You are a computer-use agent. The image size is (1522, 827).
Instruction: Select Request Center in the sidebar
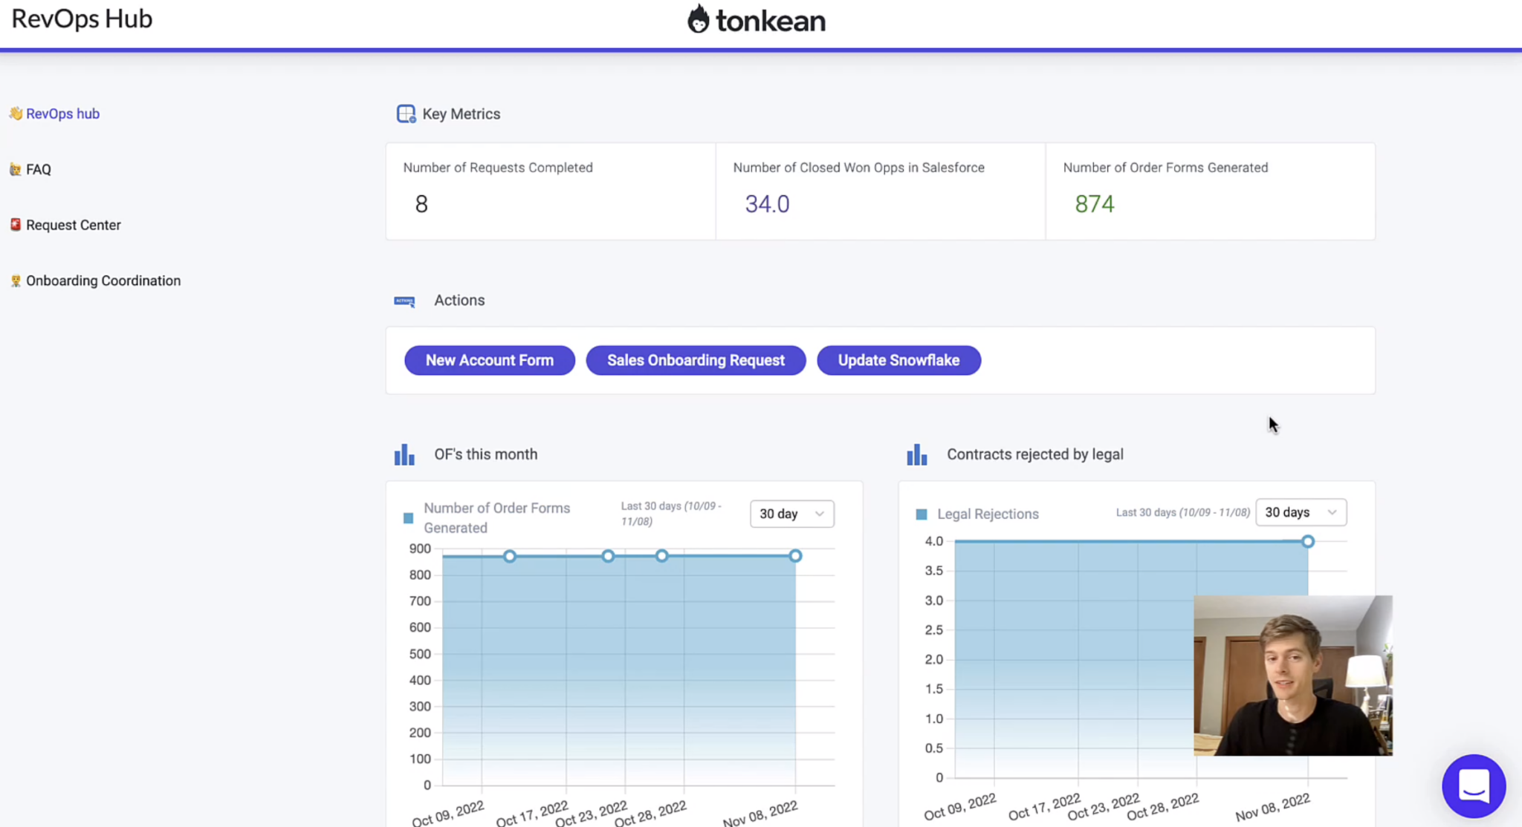click(73, 225)
